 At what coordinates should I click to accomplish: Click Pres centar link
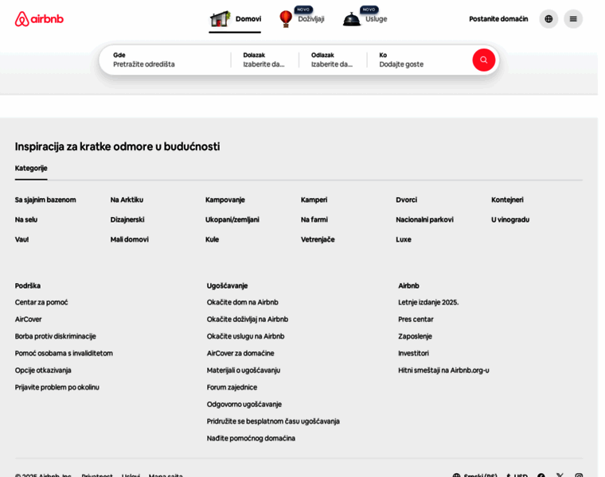click(416, 320)
